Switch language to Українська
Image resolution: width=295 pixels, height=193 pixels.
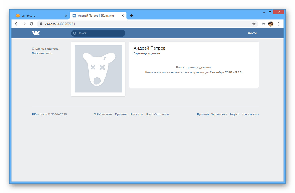pyautogui.click(x=219, y=114)
